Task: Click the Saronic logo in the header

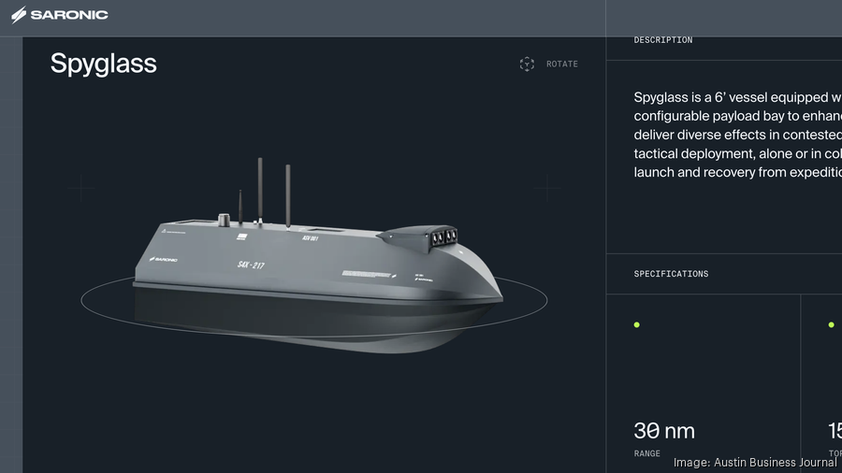Action: coord(60,14)
